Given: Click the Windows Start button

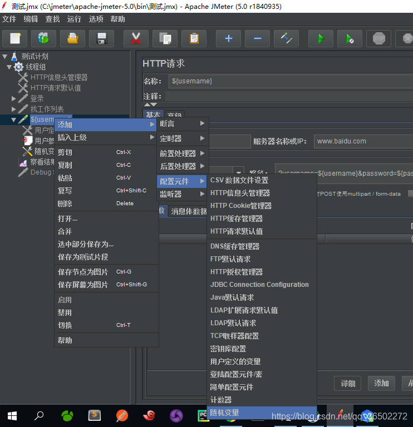Looking at the screenshot, I should [12, 416].
